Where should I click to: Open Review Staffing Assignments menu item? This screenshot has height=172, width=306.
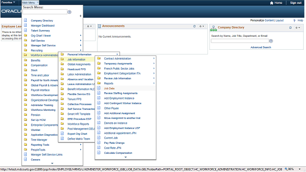coord(120,93)
